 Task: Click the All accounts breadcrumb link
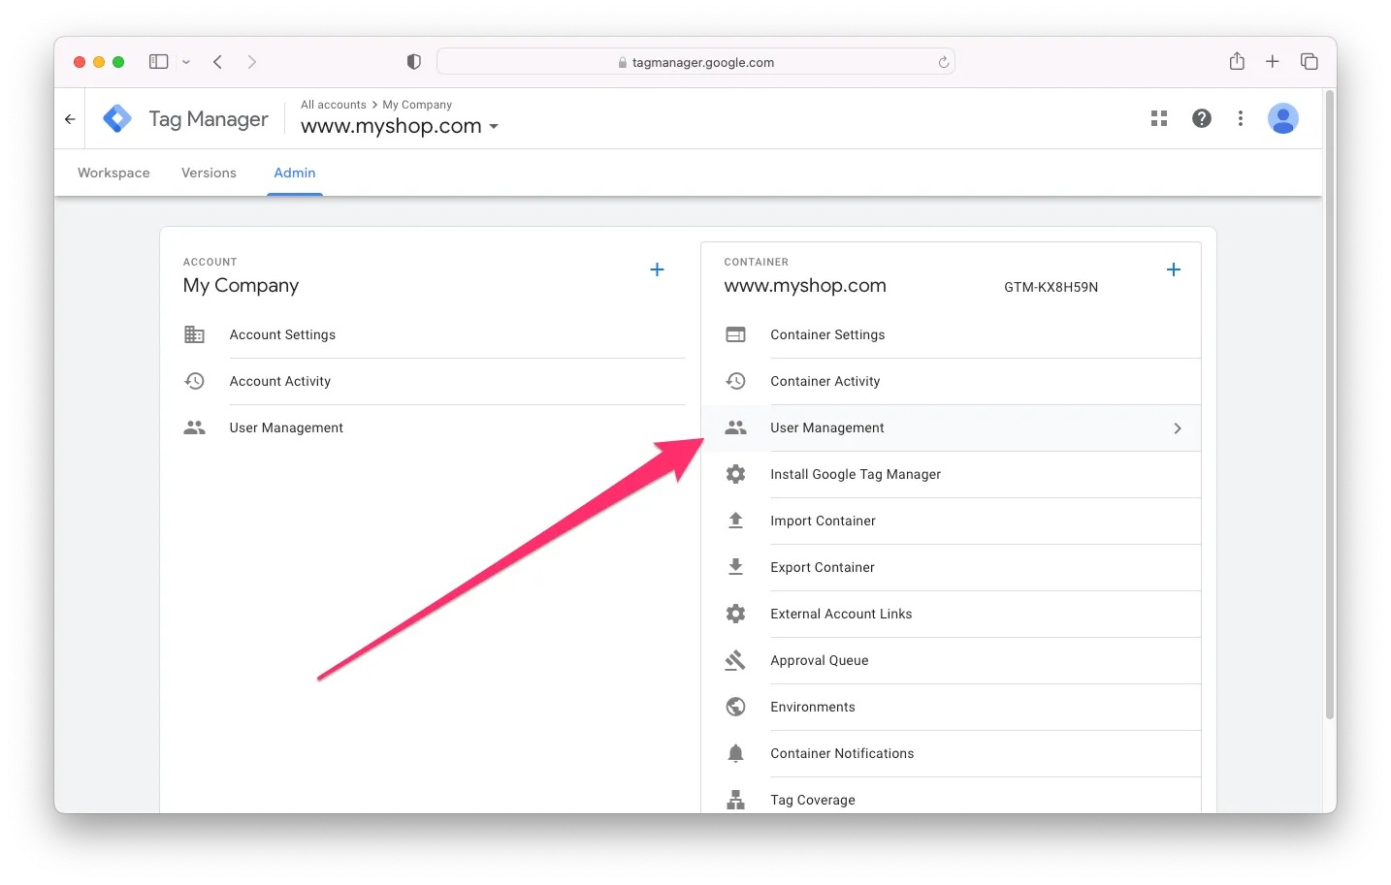(x=333, y=105)
